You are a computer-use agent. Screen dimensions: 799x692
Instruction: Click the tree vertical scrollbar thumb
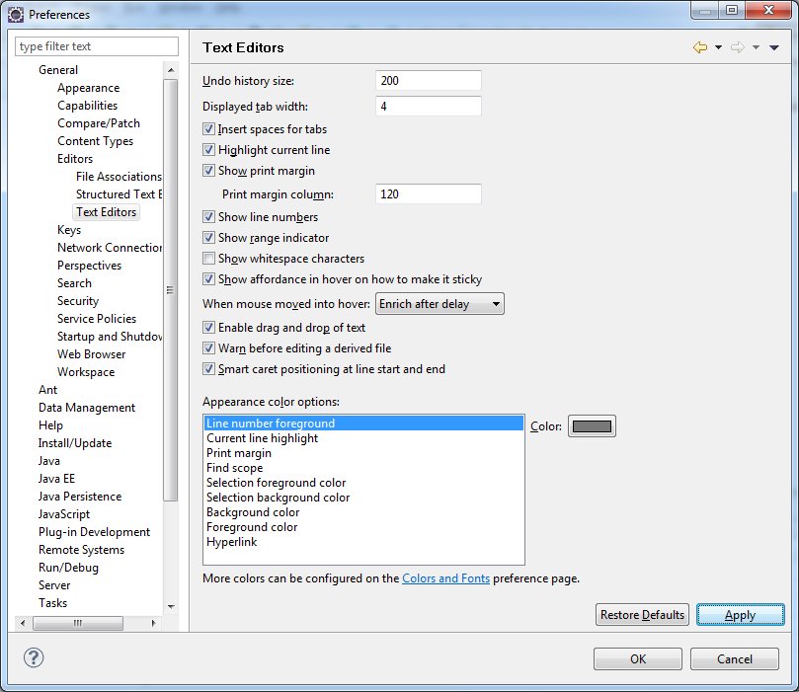pos(171,290)
